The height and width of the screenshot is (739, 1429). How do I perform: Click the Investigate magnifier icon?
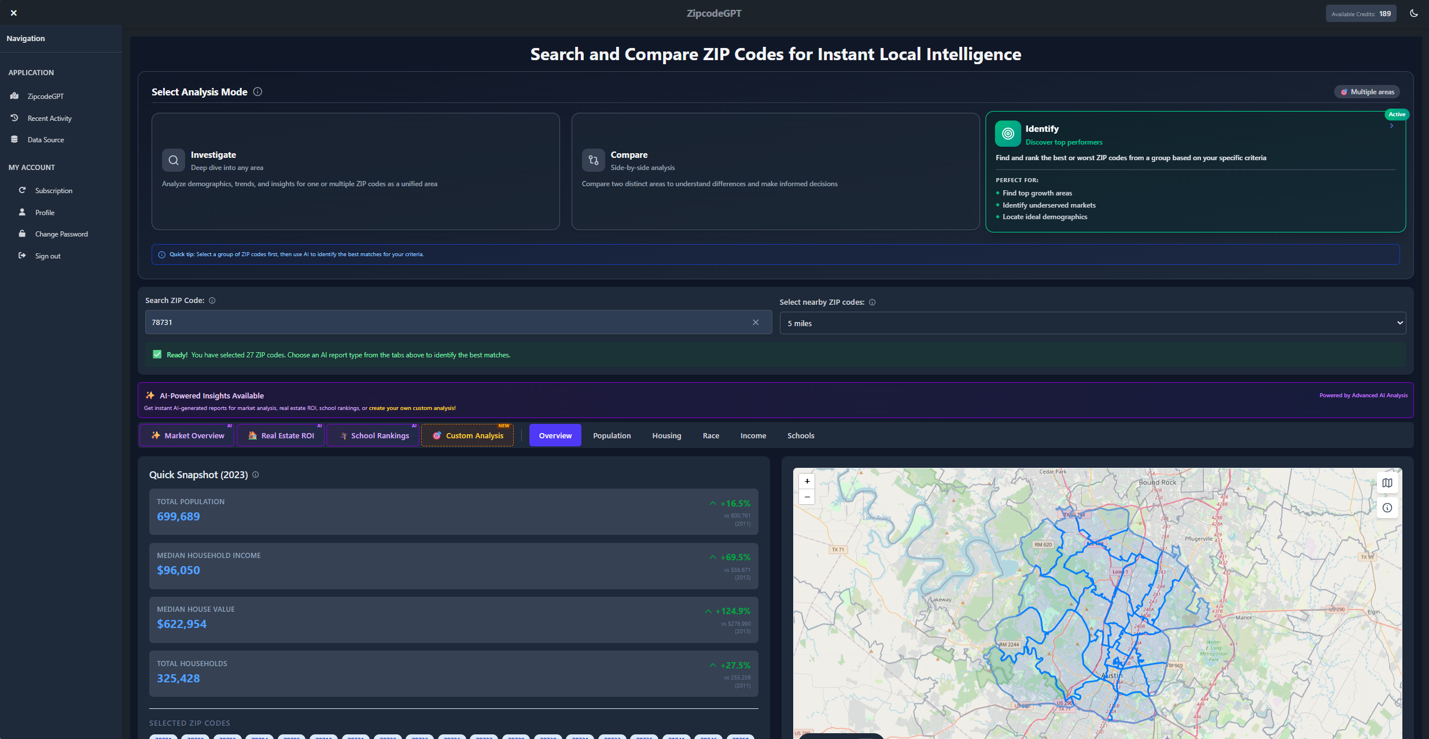click(174, 160)
